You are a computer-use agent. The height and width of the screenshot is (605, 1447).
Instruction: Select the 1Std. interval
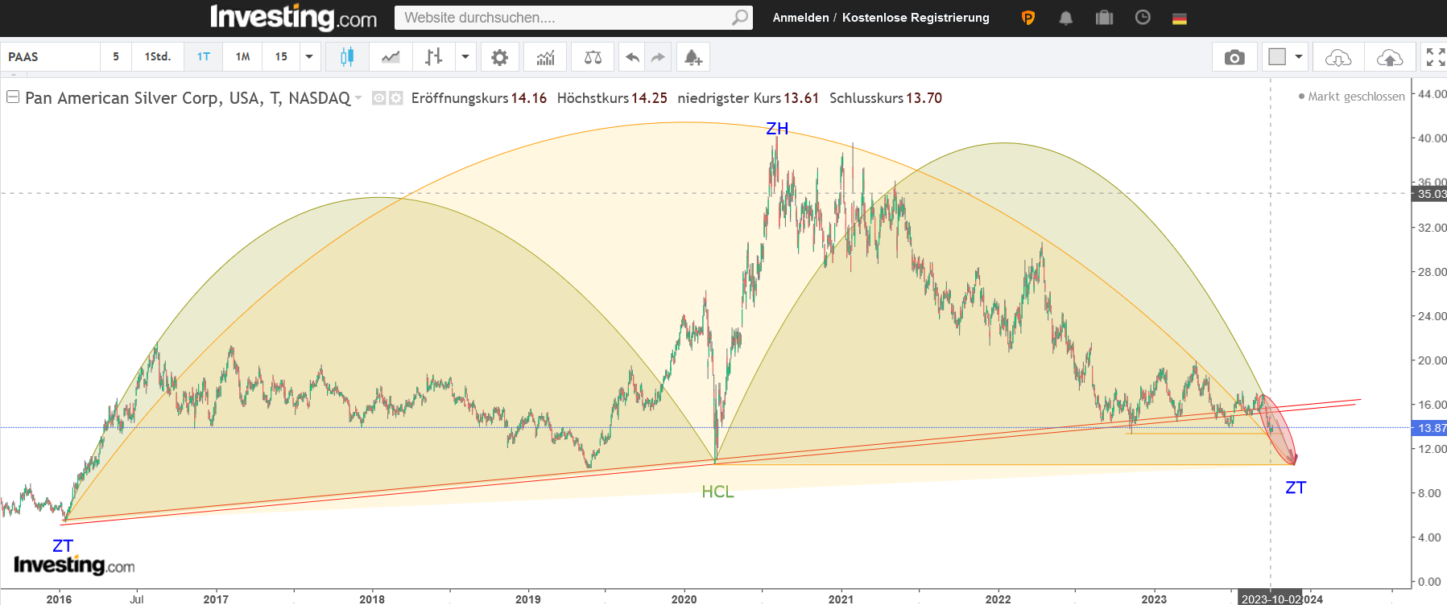[x=158, y=57]
